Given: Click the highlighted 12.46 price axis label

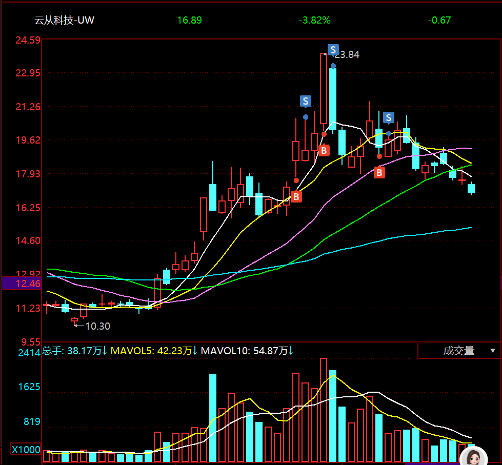Looking at the screenshot, I should point(22,283).
